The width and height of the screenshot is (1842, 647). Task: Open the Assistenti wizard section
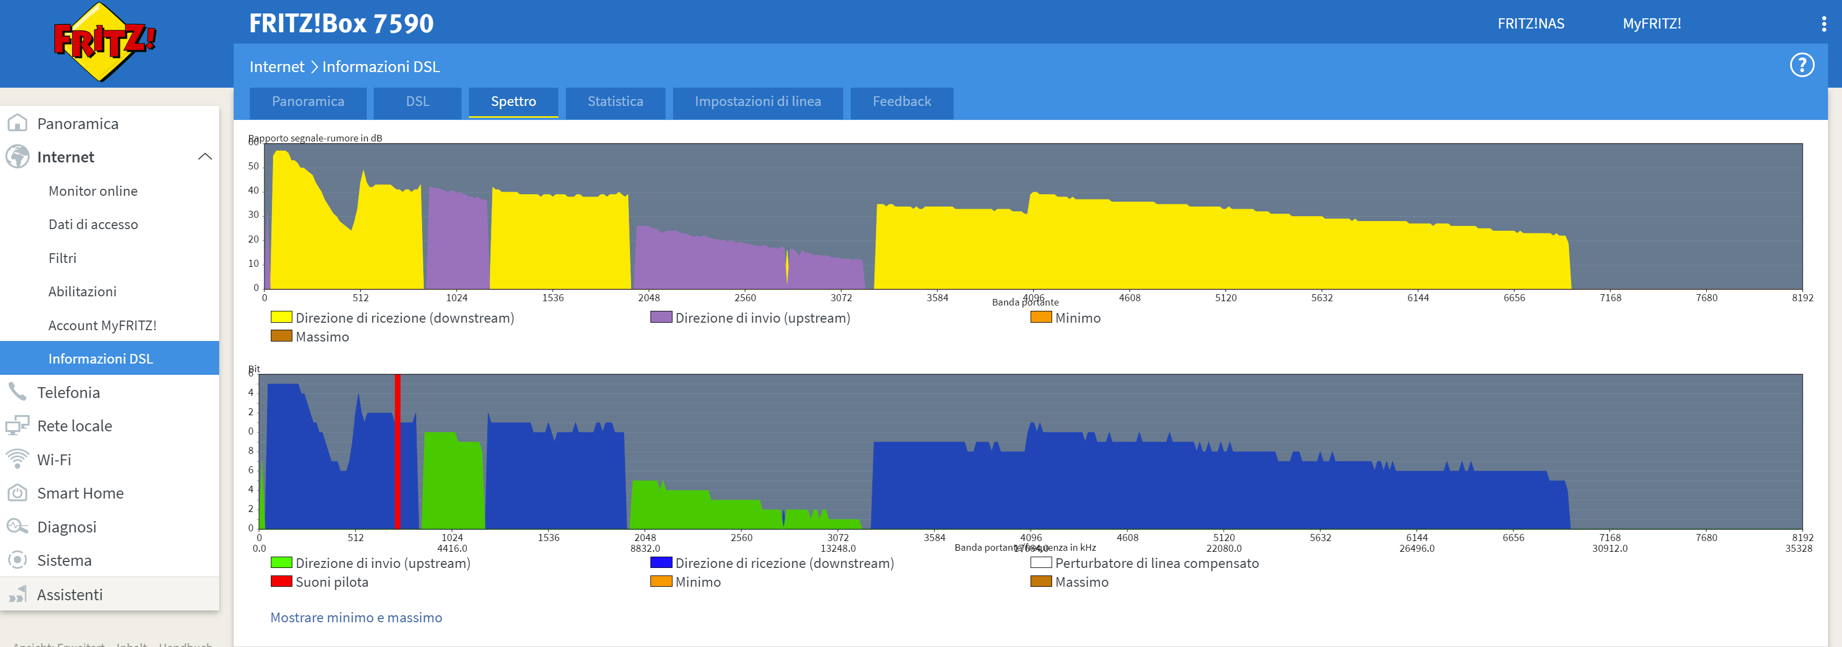69,594
